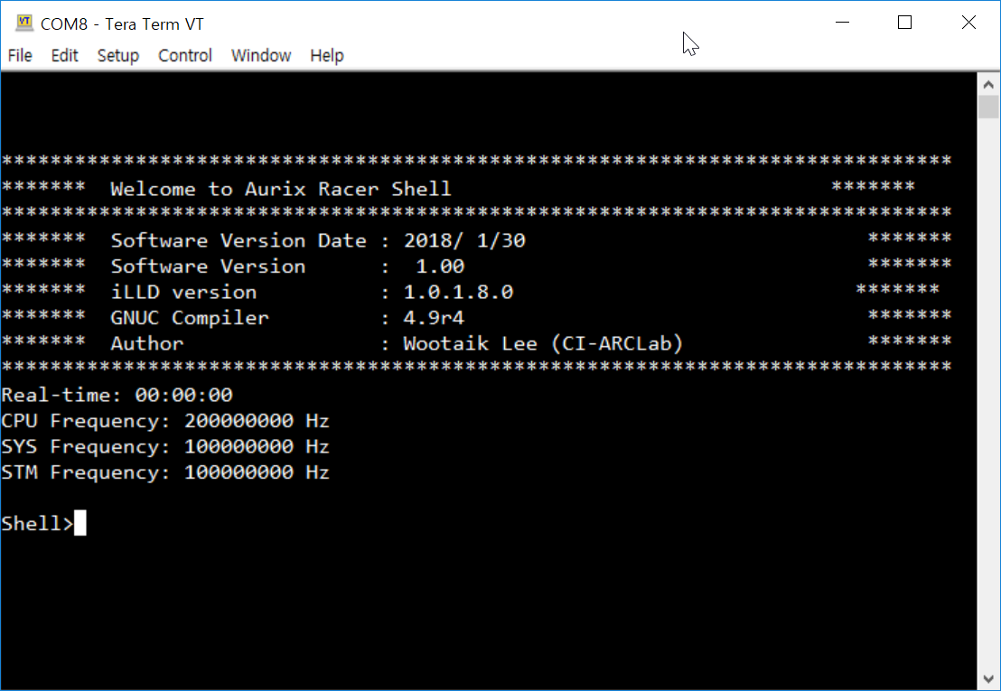Click the 'COM8 - Tera Term VT' window title
Viewport: 1001px width, 691px height.
click(122, 24)
